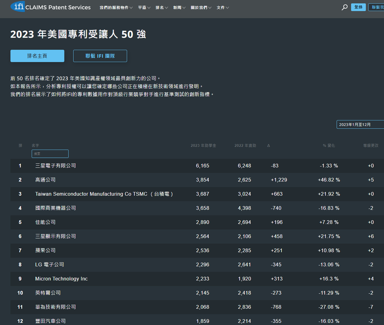Click the 登錄 login button
Viewport: 384px width, 325px height.
click(358, 7)
